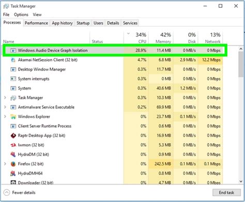Click the Antimalware Service Executable icon
245x202 pixels.
(13, 107)
